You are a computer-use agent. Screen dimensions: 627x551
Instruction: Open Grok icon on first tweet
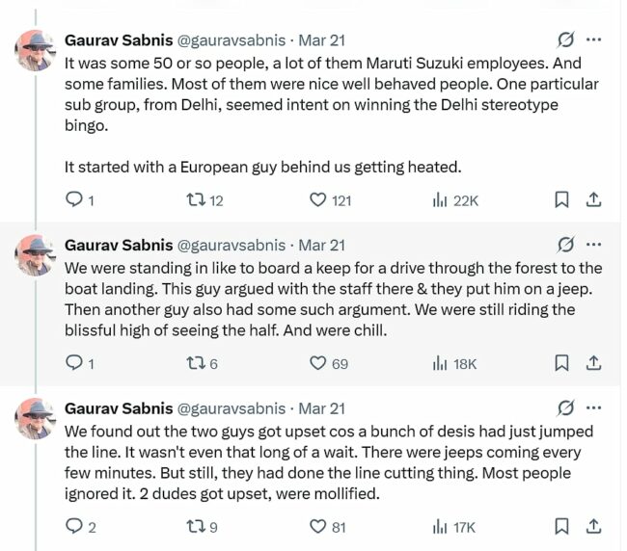coord(566,40)
